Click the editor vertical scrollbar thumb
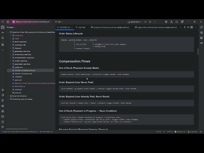This screenshot has height=153, width=204. click(198, 52)
